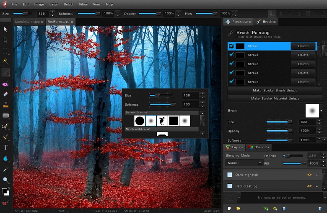
Task: Open the Filter menu
Action: click(83, 4)
